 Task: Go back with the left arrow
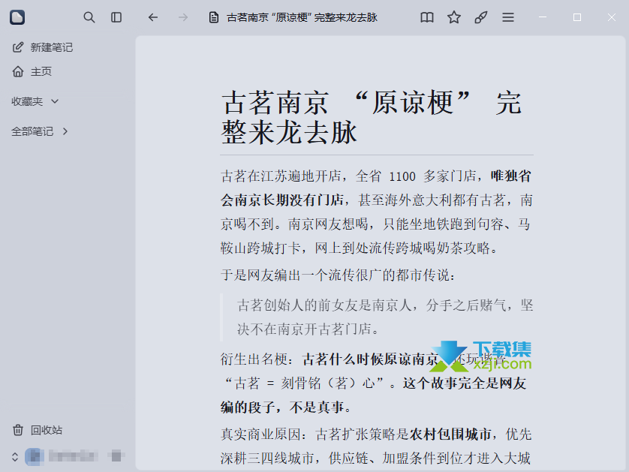(153, 17)
